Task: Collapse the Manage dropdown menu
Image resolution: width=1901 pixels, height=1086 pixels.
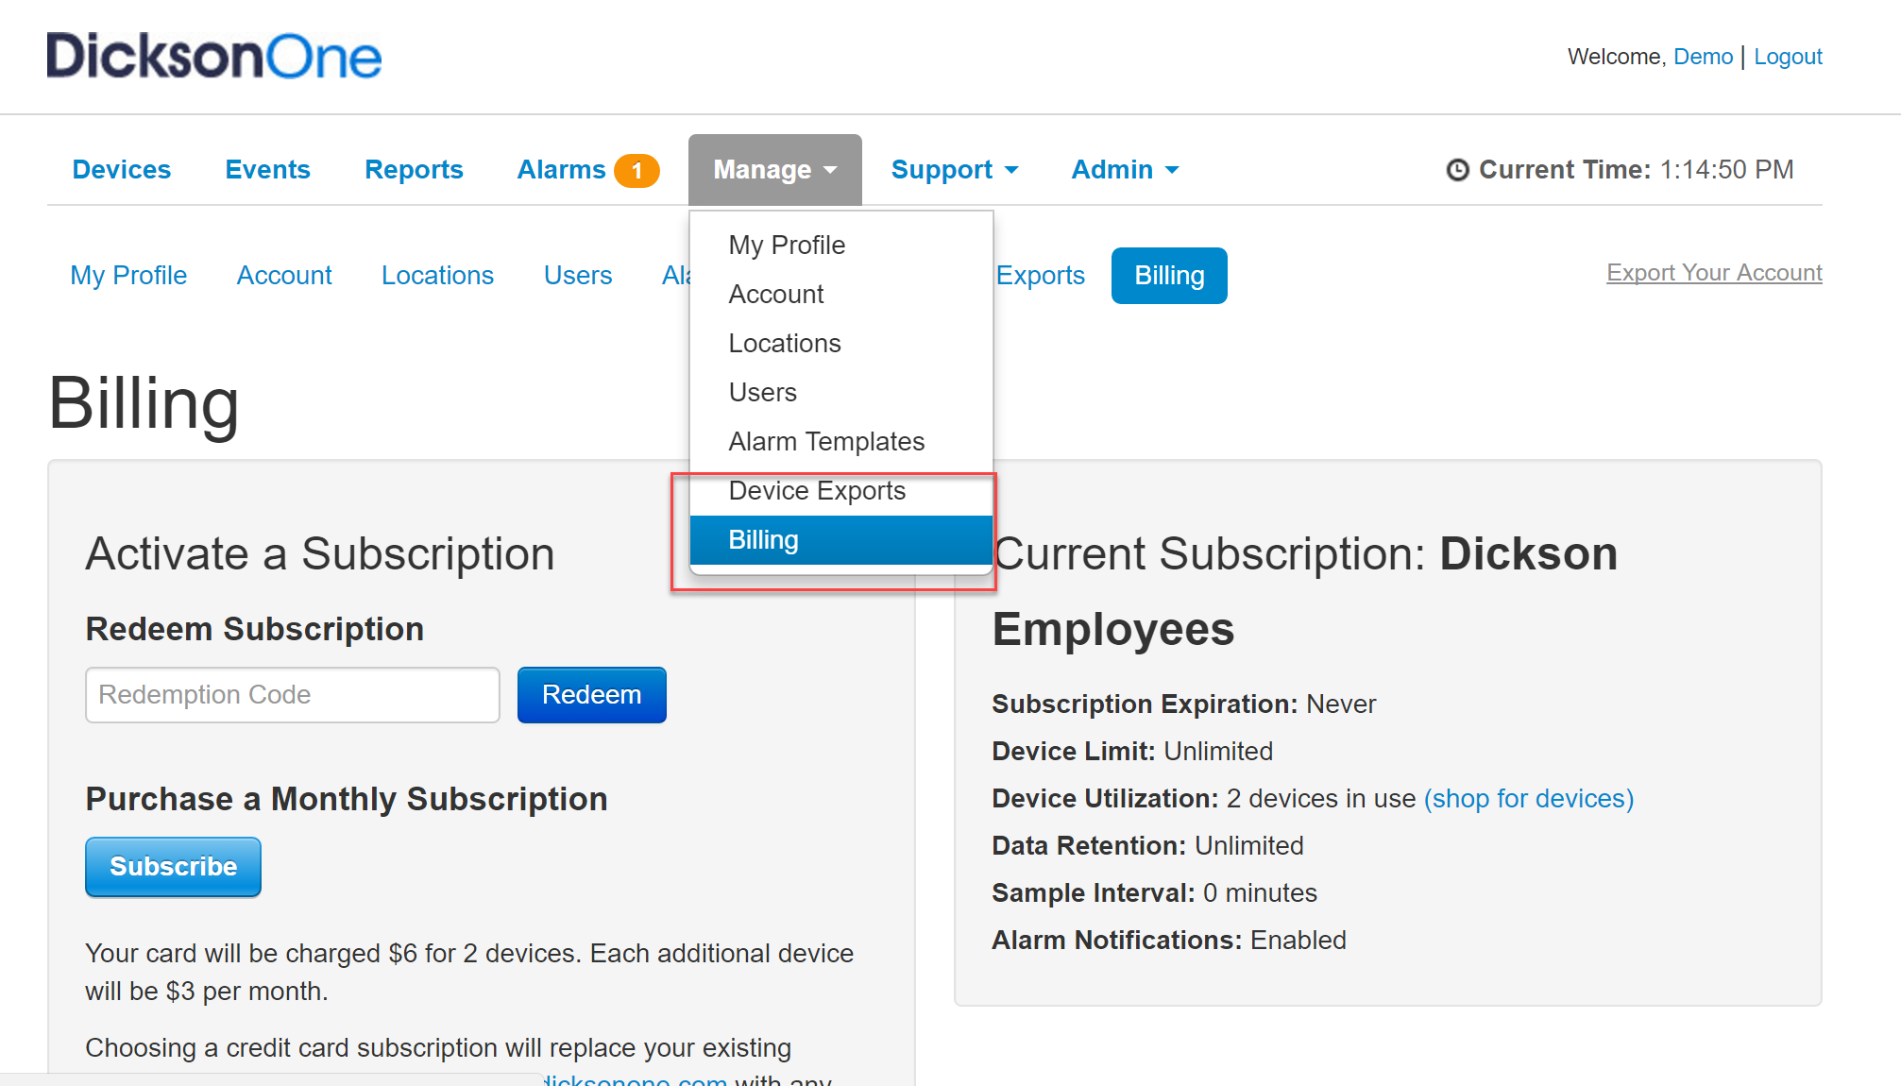Action: 774,170
